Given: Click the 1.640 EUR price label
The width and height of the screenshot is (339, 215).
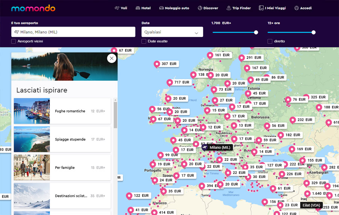Looking at the screenshot, I should 319,194.
